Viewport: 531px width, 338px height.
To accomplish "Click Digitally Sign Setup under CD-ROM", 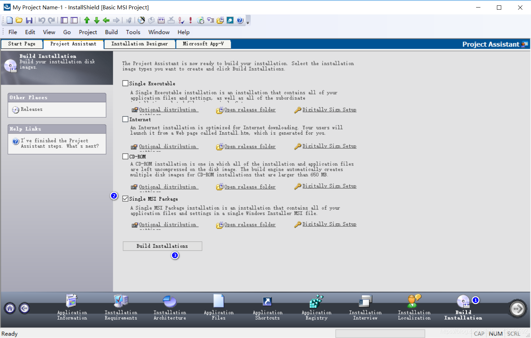I will [329, 186].
